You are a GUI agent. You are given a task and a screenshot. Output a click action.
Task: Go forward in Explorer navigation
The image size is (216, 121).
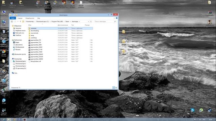click(15, 22)
